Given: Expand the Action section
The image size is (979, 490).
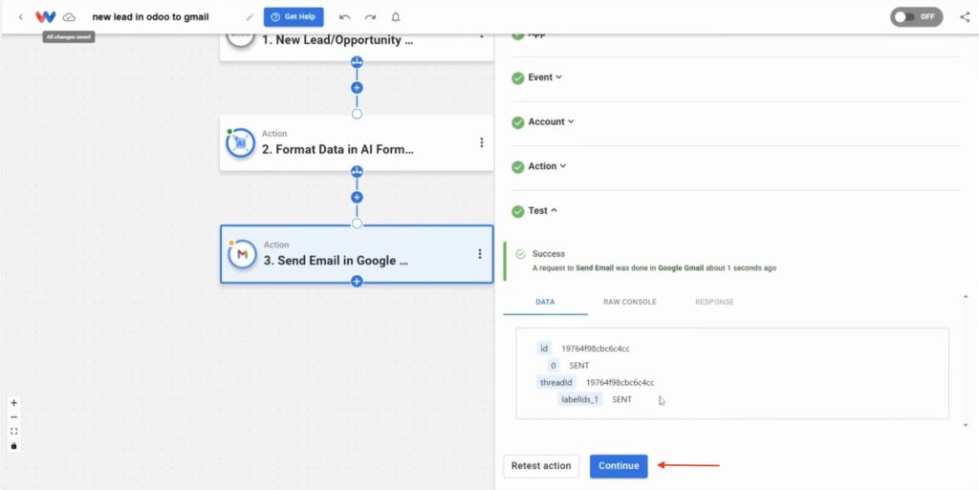Looking at the screenshot, I should (547, 166).
